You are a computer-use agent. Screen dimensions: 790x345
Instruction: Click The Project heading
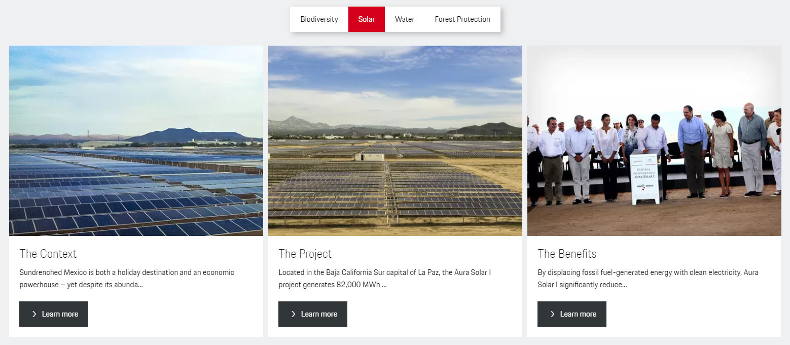(x=305, y=254)
